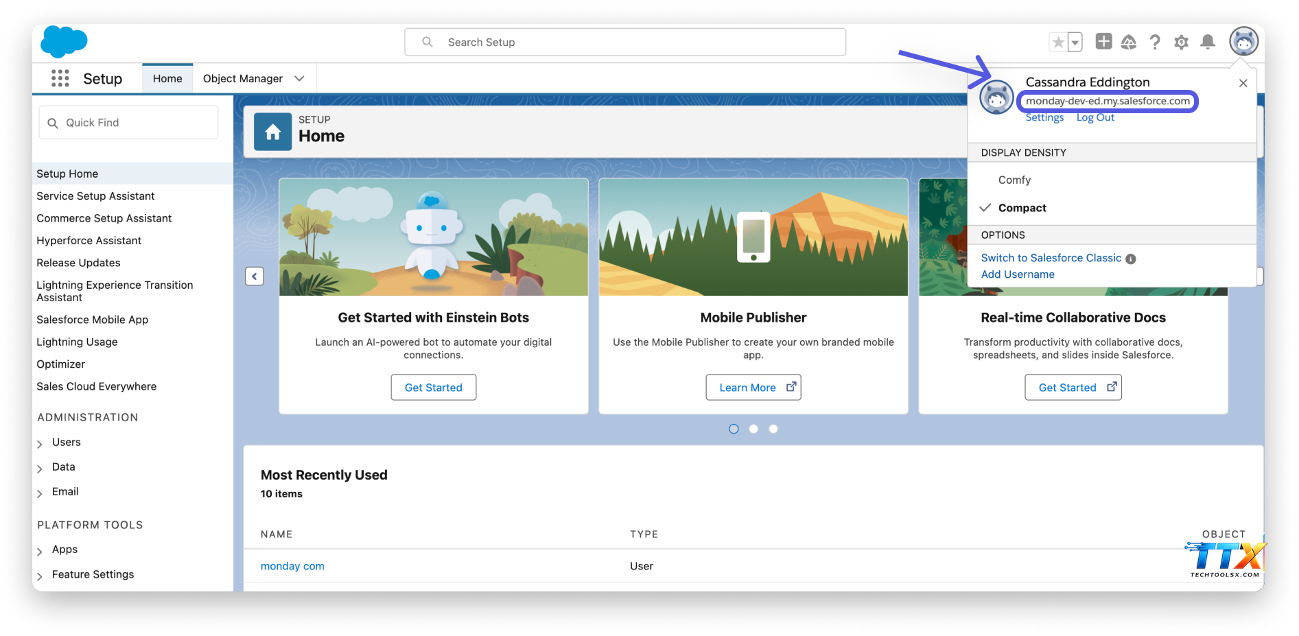
Task: Open Service Setup Assistant
Action: click(x=95, y=196)
